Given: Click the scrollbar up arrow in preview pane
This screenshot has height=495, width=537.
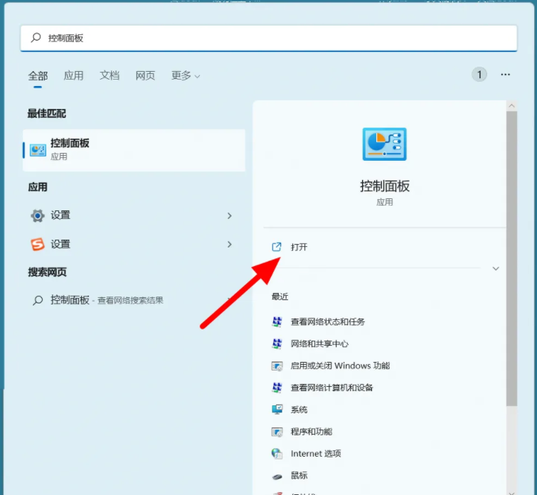Looking at the screenshot, I should [x=511, y=106].
